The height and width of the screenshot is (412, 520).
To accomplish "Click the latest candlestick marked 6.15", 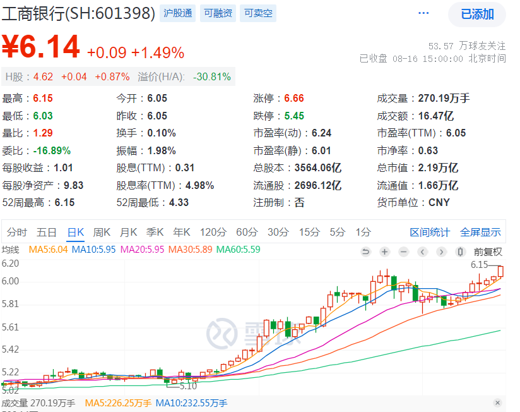I will coord(500,271).
